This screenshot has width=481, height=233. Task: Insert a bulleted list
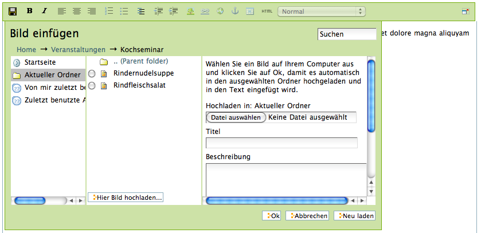coord(124,11)
